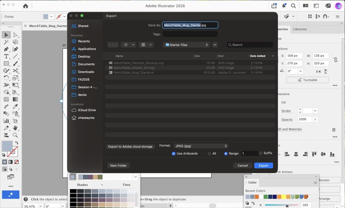Align objects to horizontal center

point(296,154)
